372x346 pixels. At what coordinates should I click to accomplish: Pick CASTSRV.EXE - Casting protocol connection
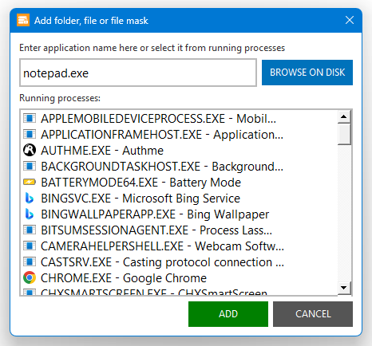point(179,261)
